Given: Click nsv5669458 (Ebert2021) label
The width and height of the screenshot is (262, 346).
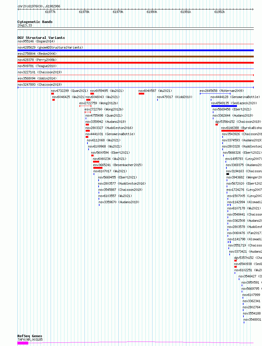Looking at the screenshot, I should (x=232, y=109).
